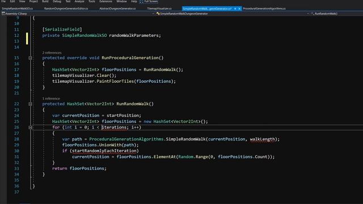Image resolution: width=363 pixels, height=204 pixels.
Task: Click ProceduralGenerationAlgorithms on line 28
Action: tap(126, 139)
